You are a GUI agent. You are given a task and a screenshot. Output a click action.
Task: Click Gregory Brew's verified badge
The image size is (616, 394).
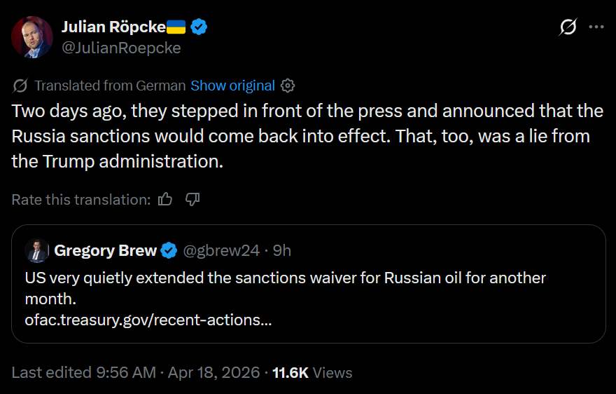169,250
